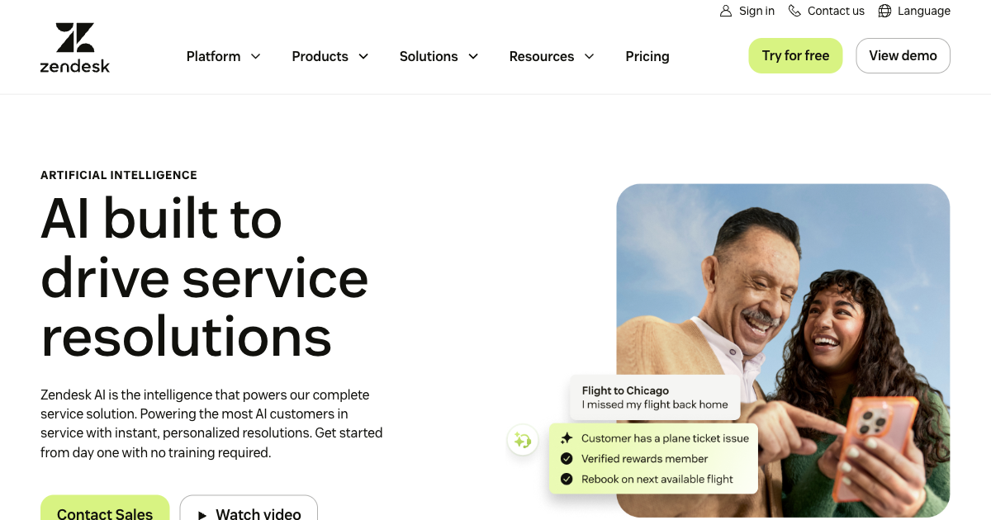Click the Zendesk logo

click(x=74, y=46)
